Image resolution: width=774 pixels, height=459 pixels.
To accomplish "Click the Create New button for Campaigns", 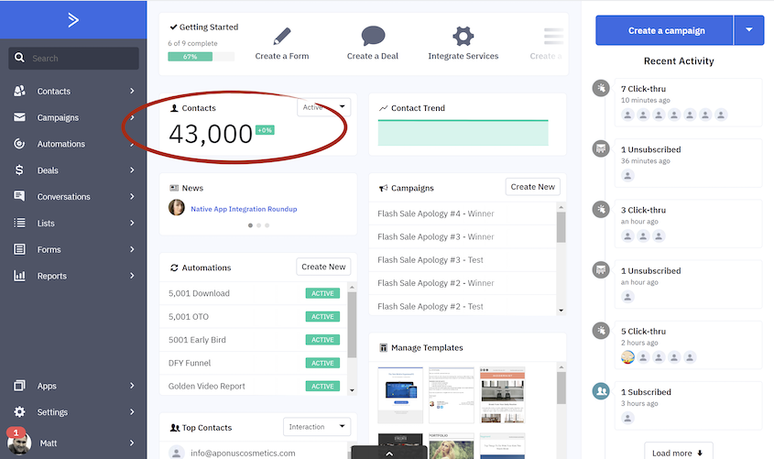I will point(532,187).
